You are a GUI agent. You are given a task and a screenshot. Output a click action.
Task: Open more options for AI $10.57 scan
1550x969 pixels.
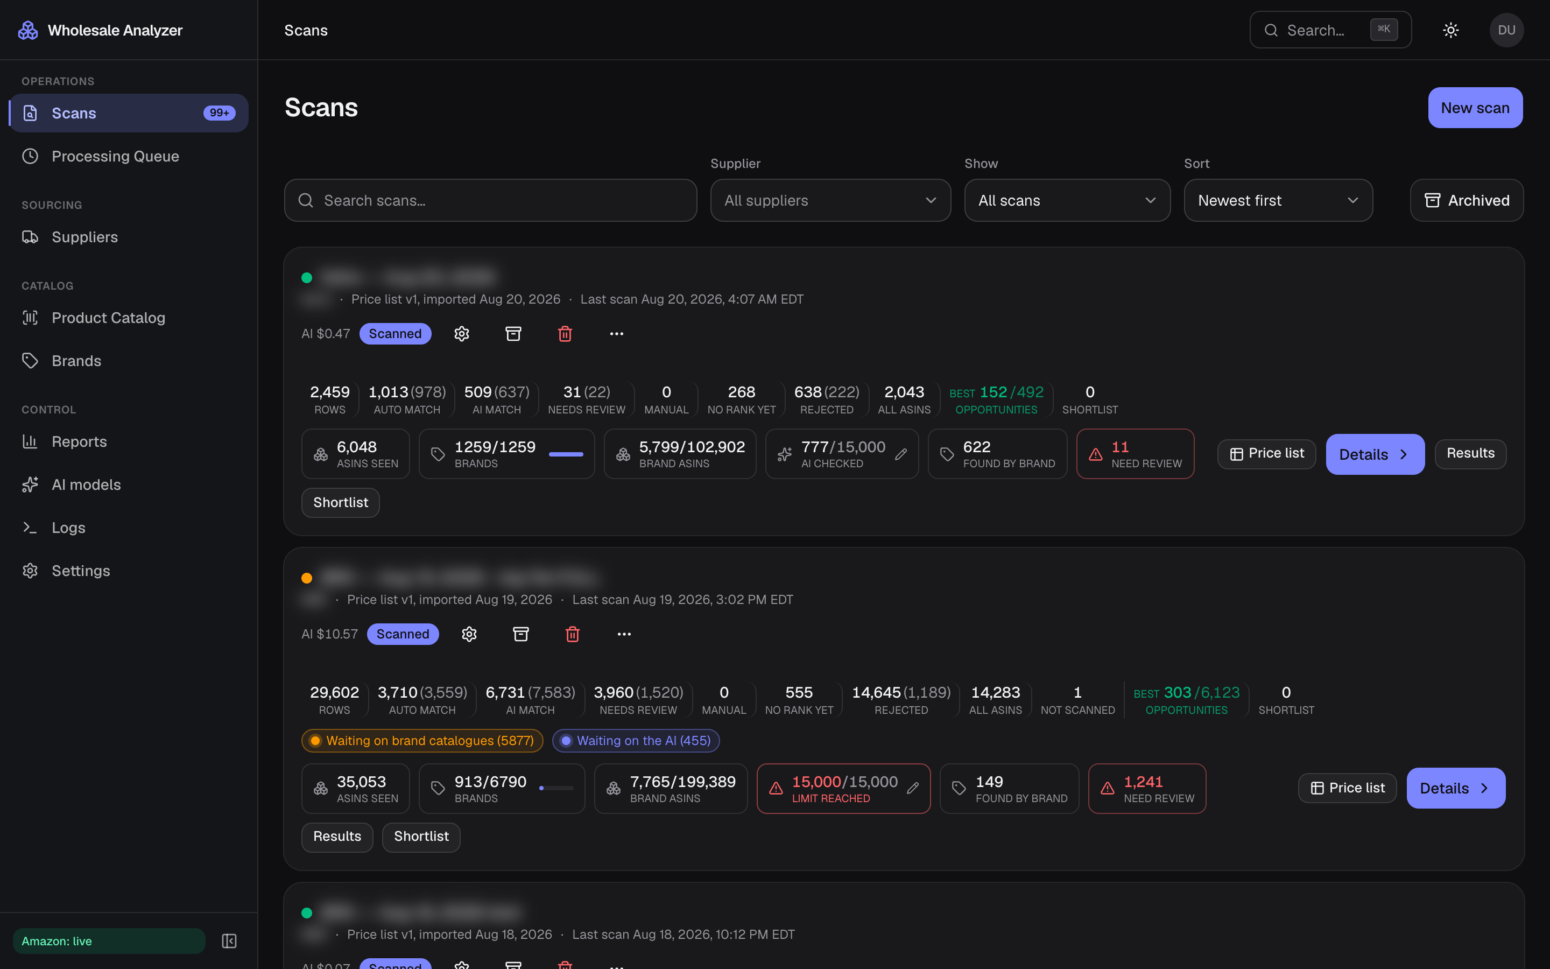(x=624, y=634)
